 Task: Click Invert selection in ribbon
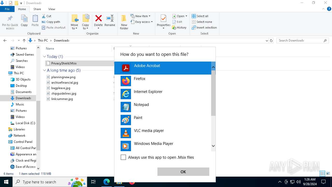tap(204, 28)
